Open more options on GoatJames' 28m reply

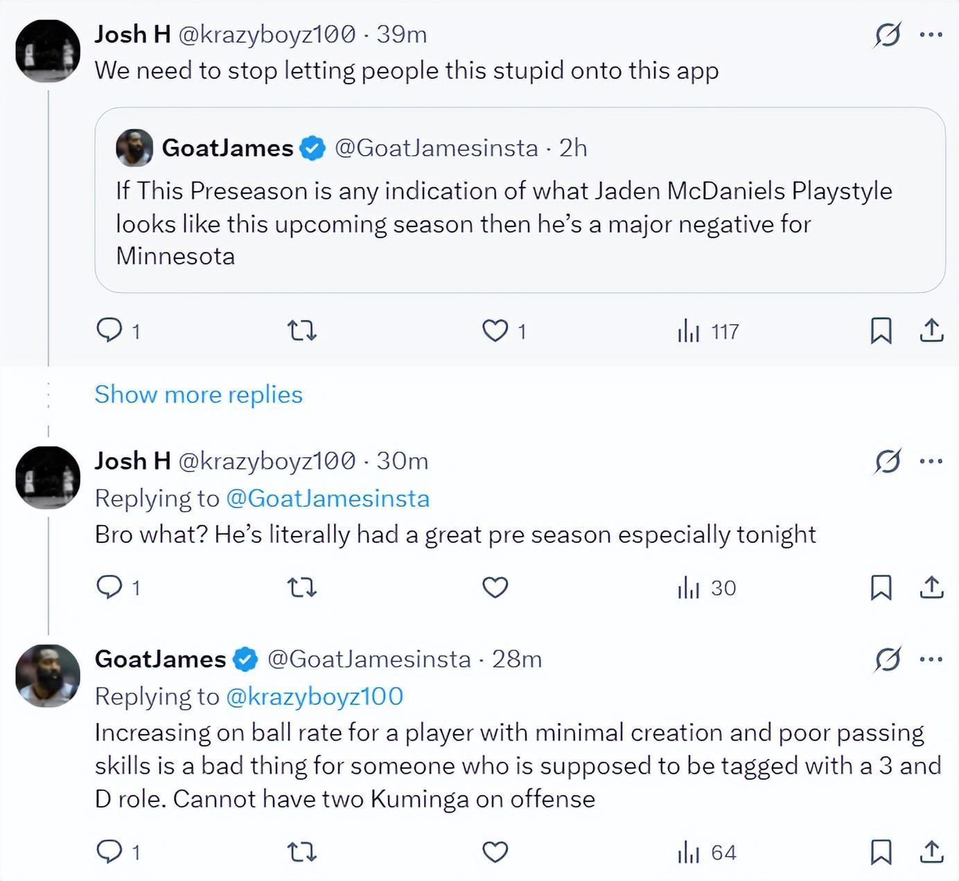tap(931, 659)
